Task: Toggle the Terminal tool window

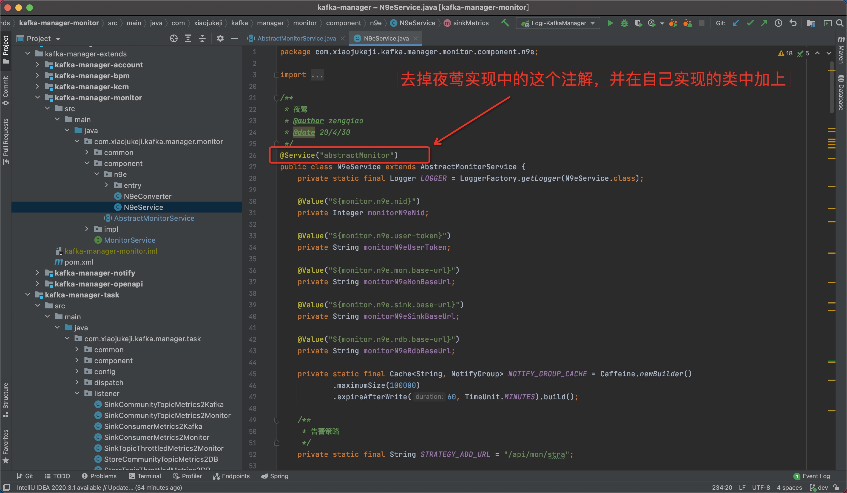Action: coord(145,476)
